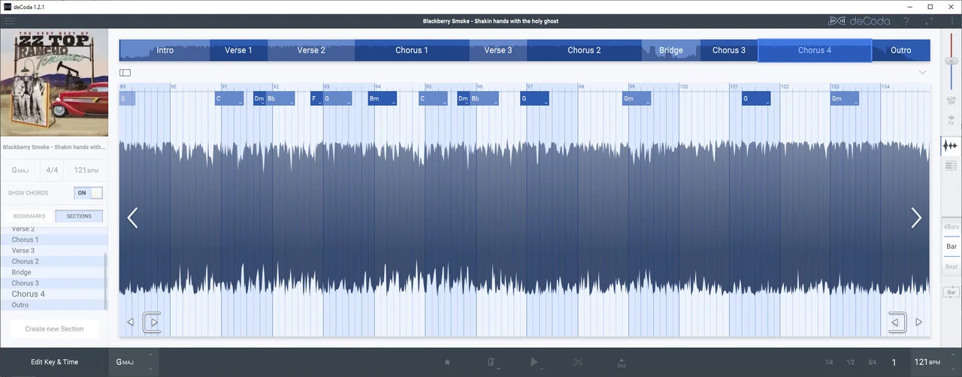This screenshot has width=962, height=377.
Task: Click the star bookmark icon
Action: (447, 362)
